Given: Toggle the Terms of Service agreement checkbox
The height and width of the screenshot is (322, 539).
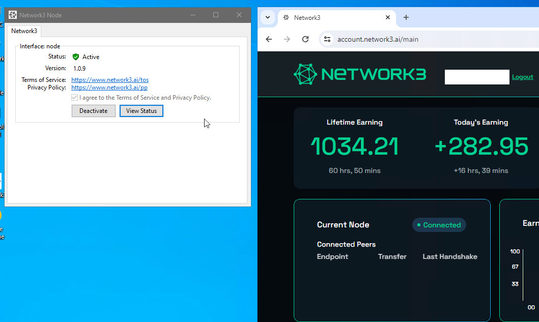Looking at the screenshot, I should (75, 98).
